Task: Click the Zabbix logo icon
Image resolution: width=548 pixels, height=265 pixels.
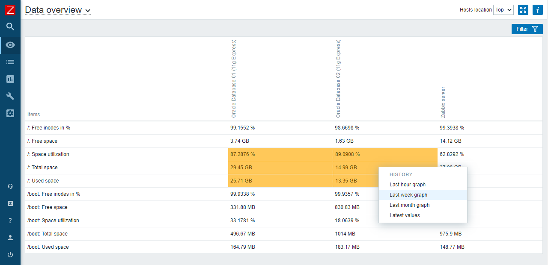Action: pyautogui.click(x=10, y=10)
